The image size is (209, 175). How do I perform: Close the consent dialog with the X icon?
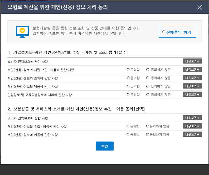[x=200, y=8]
